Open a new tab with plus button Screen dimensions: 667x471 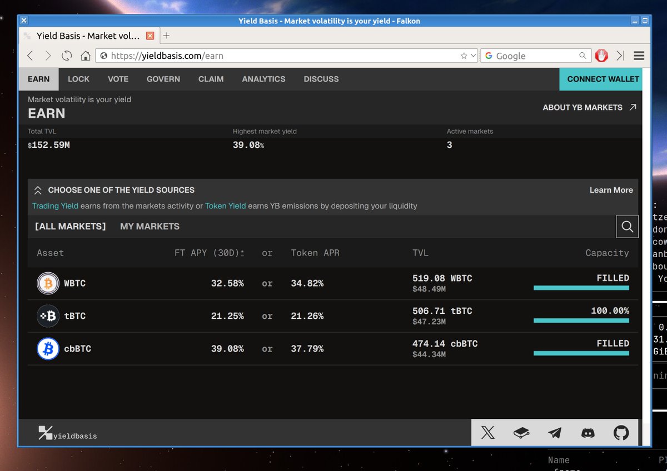[166, 36]
